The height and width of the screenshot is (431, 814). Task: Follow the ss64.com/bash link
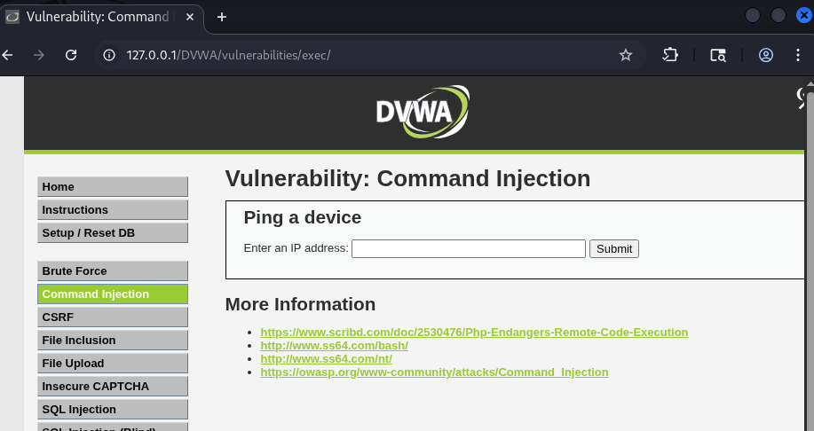(x=334, y=346)
